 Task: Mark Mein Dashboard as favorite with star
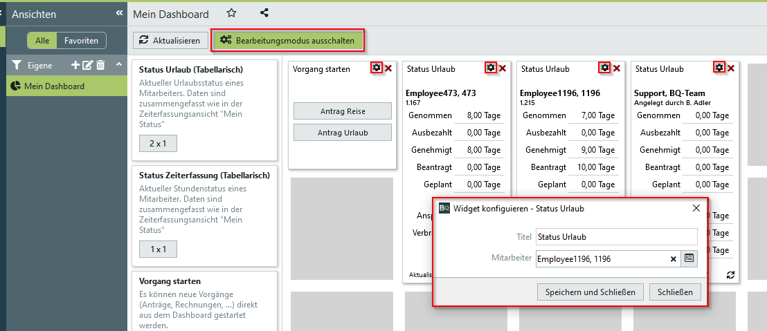point(232,13)
